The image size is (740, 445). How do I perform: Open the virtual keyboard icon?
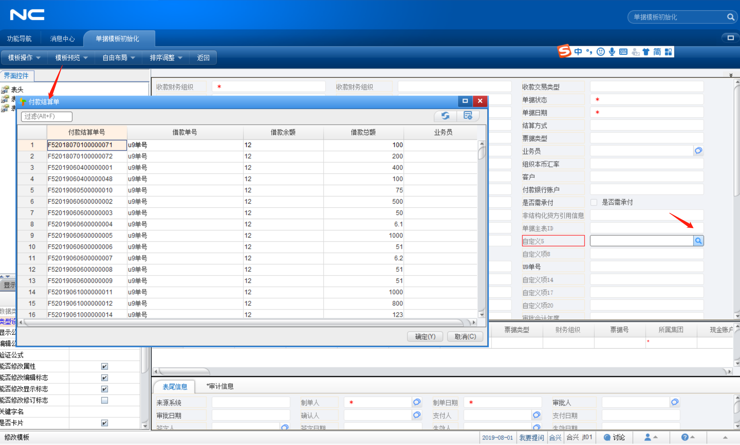tap(624, 51)
